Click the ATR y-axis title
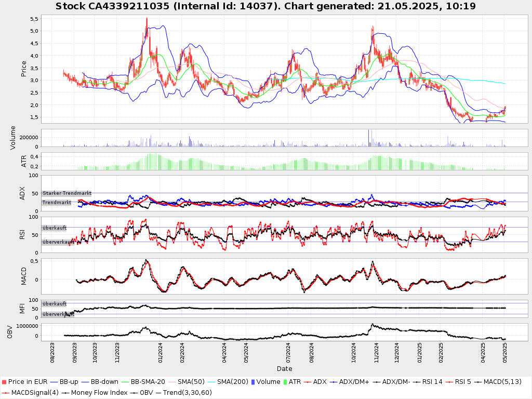This screenshot has height=399, width=532. coord(23,162)
